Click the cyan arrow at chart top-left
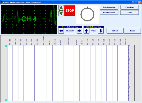Image resolution: width=142 pixels, height=103 pixels. point(6,46)
